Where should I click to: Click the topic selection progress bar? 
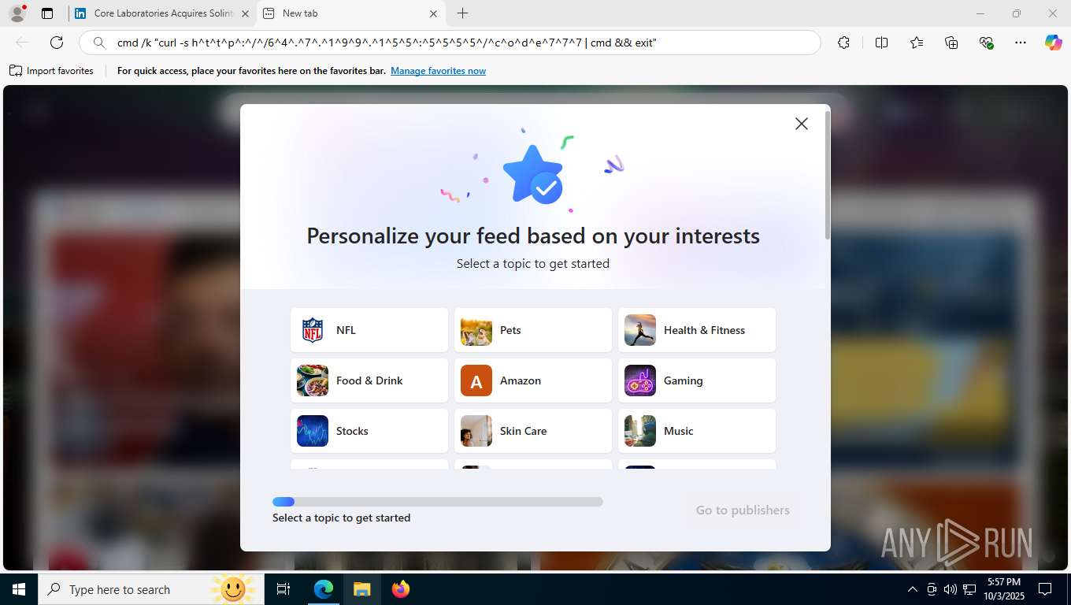pyautogui.click(x=438, y=502)
